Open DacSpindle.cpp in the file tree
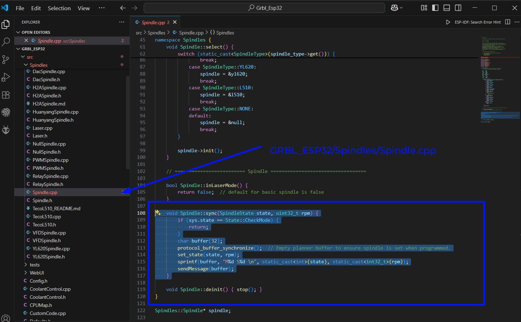 point(49,71)
